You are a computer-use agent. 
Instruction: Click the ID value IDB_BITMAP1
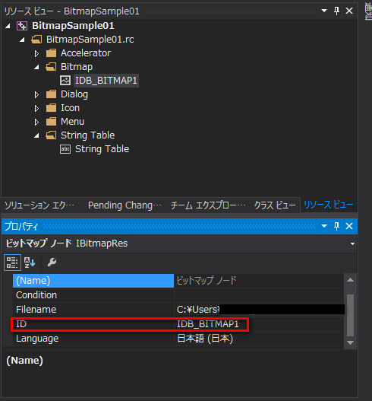pyautogui.click(x=208, y=324)
